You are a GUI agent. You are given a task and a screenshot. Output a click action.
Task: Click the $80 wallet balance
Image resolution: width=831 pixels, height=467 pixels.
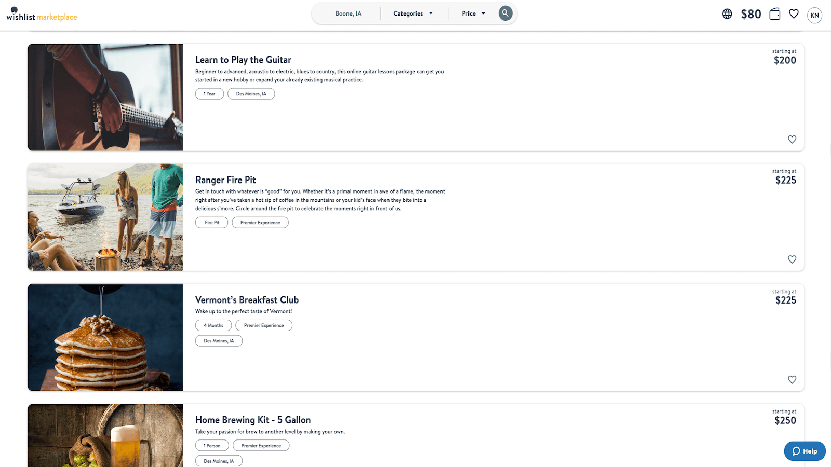pyautogui.click(x=751, y=14)
